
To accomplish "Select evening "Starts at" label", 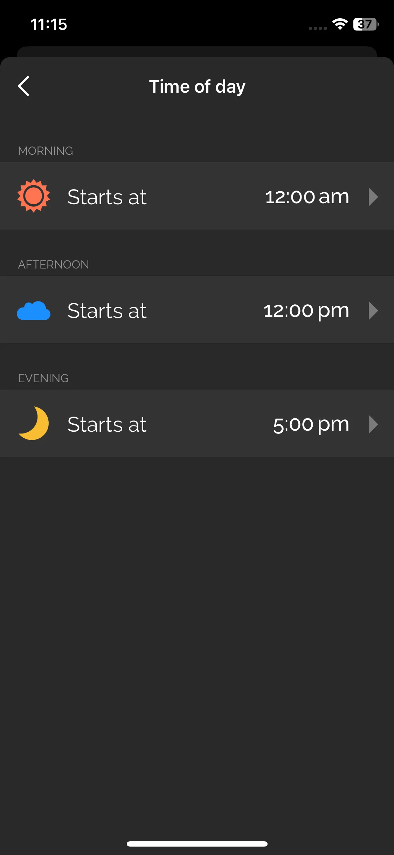I will pyautogui.click(x=107, y=424).
